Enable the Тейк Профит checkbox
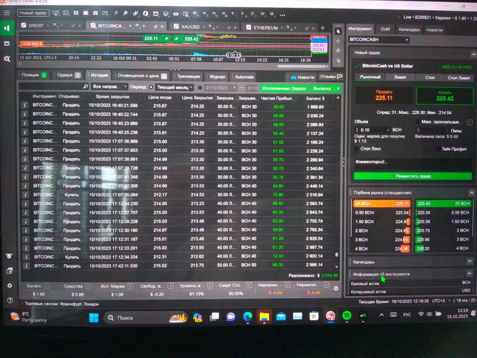 pyautogui.click(x=438, y=149)
